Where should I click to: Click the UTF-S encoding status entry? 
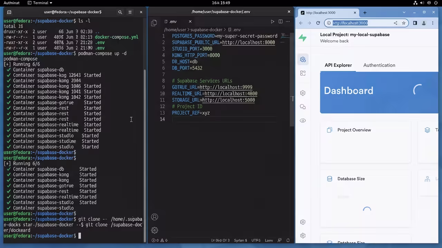256,240
